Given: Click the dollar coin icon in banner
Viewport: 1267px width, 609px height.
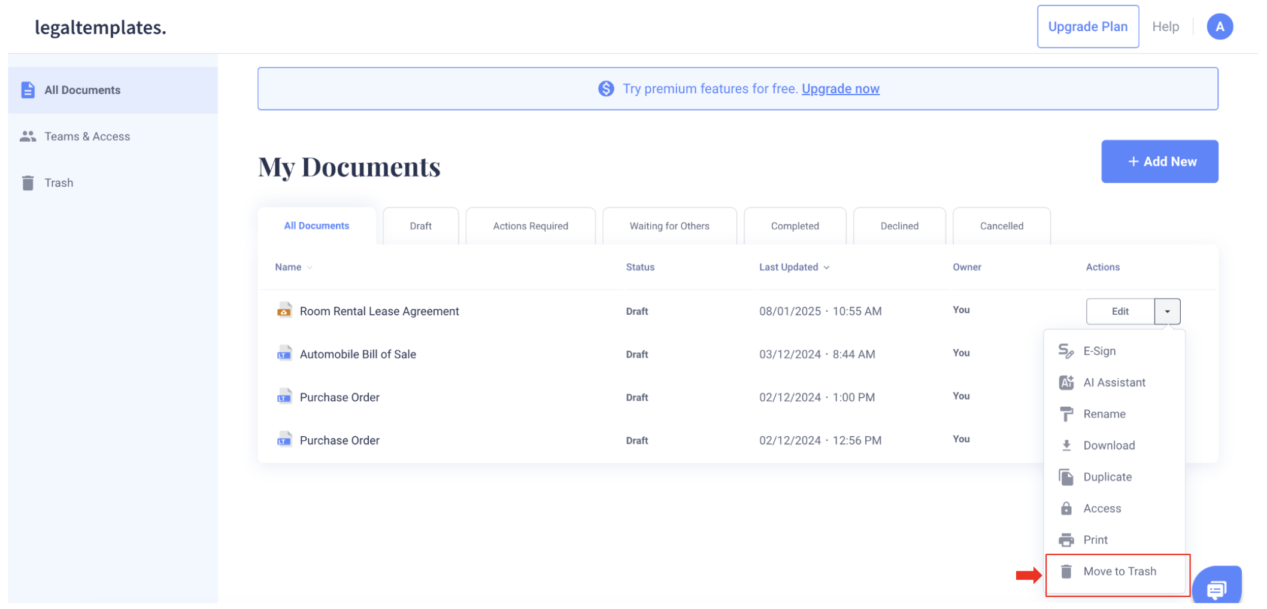Looking at the screenshot, I should tap(606, 89).
